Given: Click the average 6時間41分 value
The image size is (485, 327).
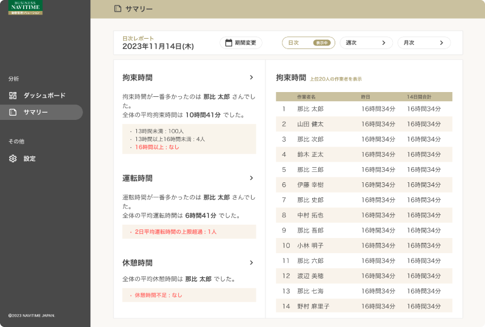Looking at the screenshot, I should pyautogui.click(x=201, y=216).
